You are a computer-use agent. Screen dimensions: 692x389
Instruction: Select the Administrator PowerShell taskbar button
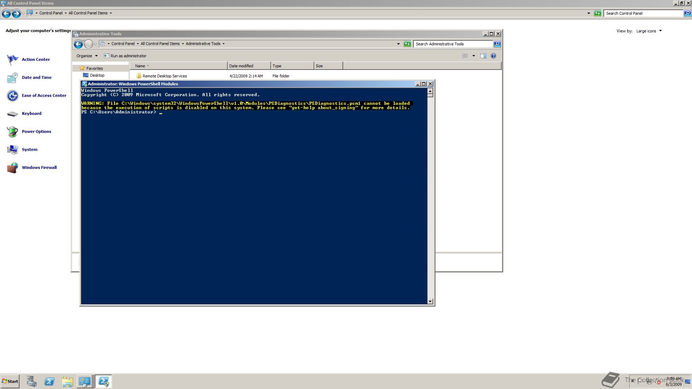(x=104, y=381)
